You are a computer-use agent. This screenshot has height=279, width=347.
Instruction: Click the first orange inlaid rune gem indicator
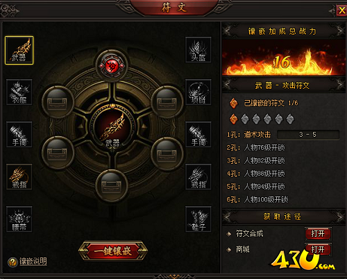point(234,119)
